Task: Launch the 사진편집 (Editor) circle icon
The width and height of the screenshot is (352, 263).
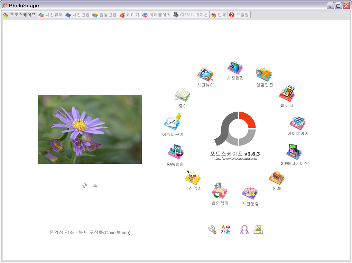Action: click(235, 68)
